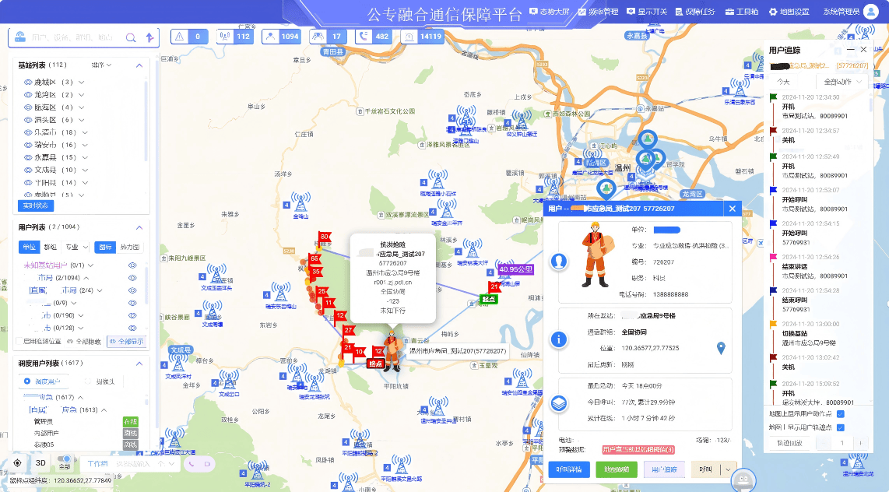Click the green button in user info popup
Screen dimensions: 889x492
[x=617, y=469]
